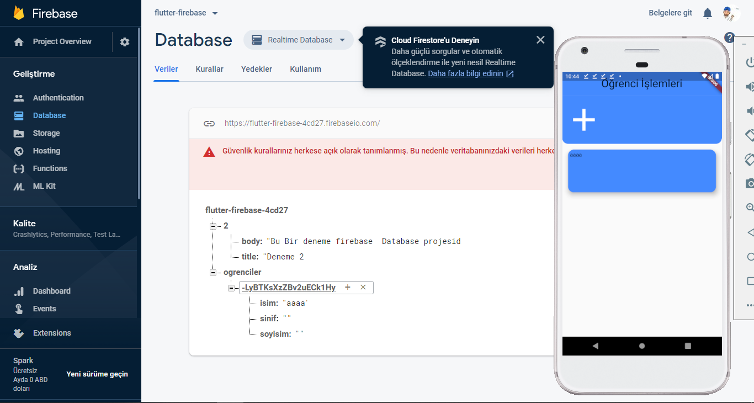Expand the Geliştirme sidebar section

point(34,74)
